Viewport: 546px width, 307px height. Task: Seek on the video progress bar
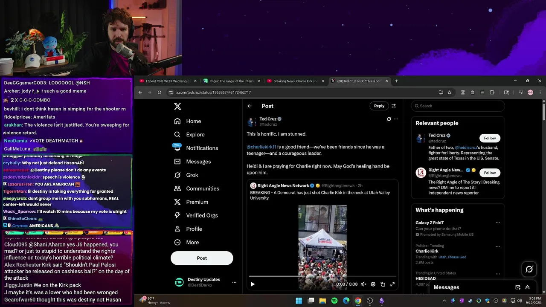pos(322,276)
